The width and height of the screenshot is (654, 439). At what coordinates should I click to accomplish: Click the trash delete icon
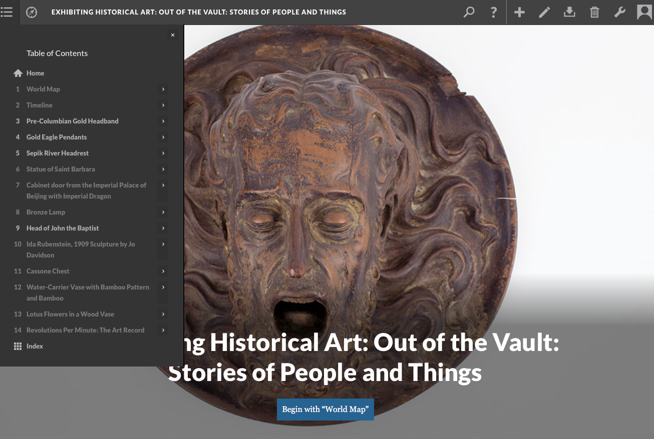594,12
